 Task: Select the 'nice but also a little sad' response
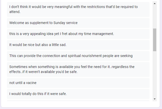coord(78,45)
